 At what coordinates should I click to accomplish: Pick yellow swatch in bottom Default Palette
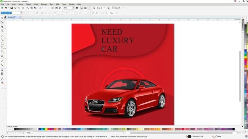click(x=46, y=129)
